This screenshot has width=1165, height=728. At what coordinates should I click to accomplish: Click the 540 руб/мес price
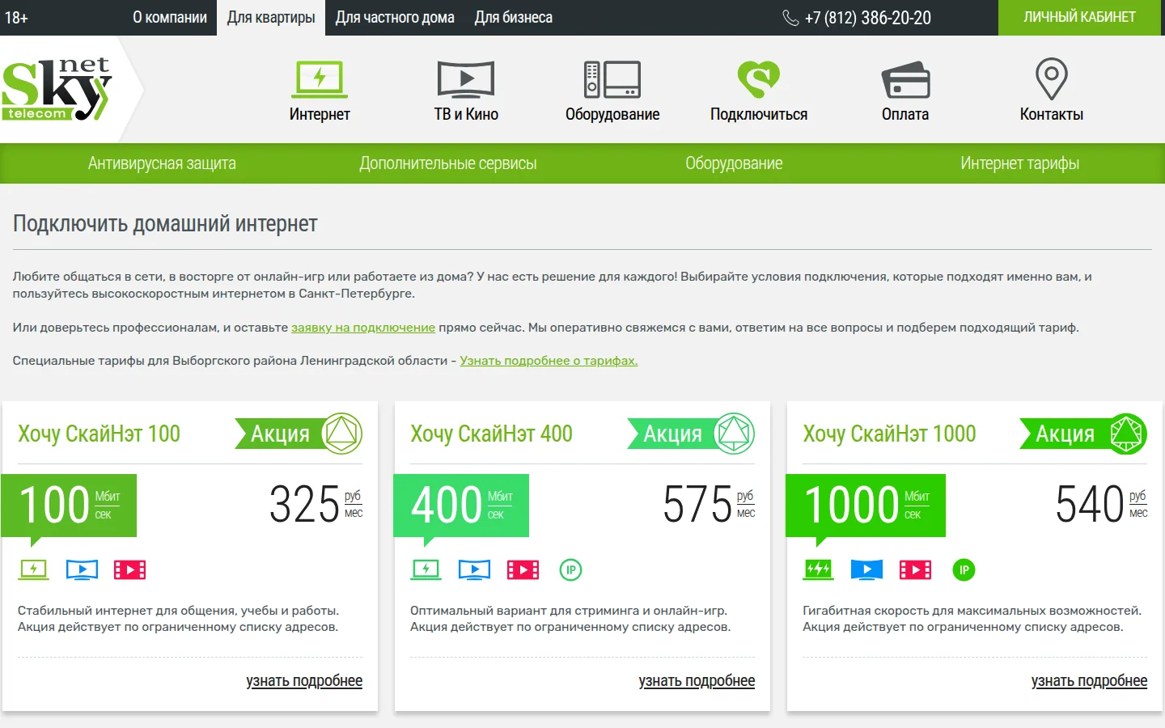[1101, 505]
